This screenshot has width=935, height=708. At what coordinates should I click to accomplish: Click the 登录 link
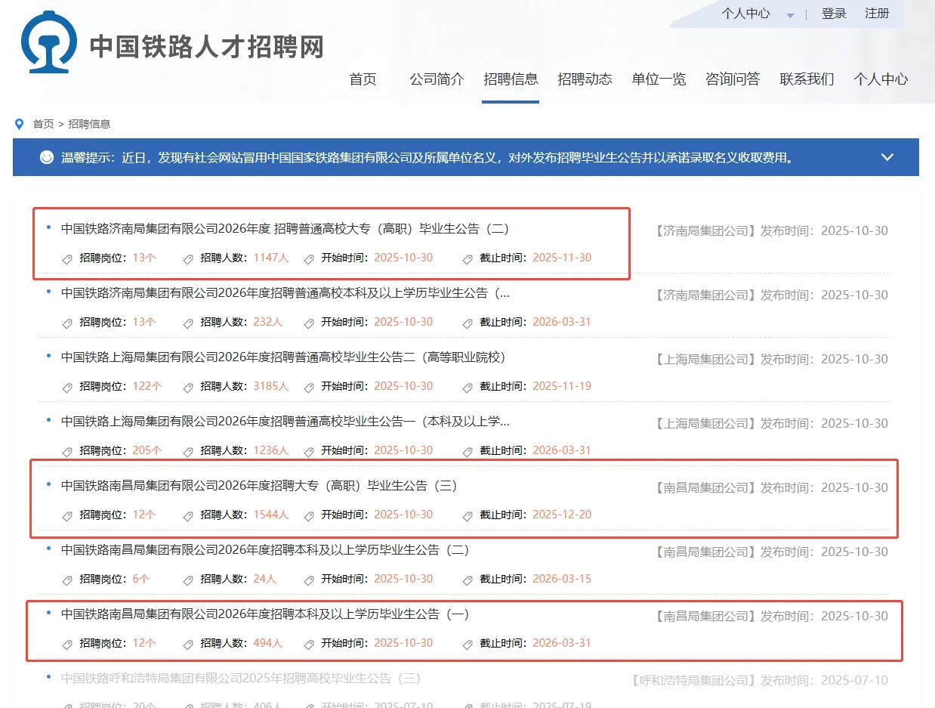(x=834, y=14)
